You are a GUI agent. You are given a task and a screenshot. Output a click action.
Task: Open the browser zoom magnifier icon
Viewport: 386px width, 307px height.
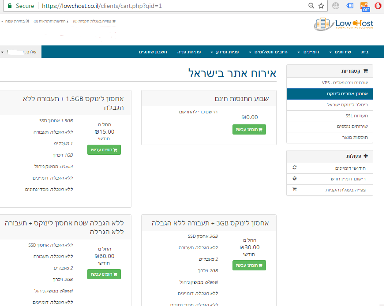[311, 6]
